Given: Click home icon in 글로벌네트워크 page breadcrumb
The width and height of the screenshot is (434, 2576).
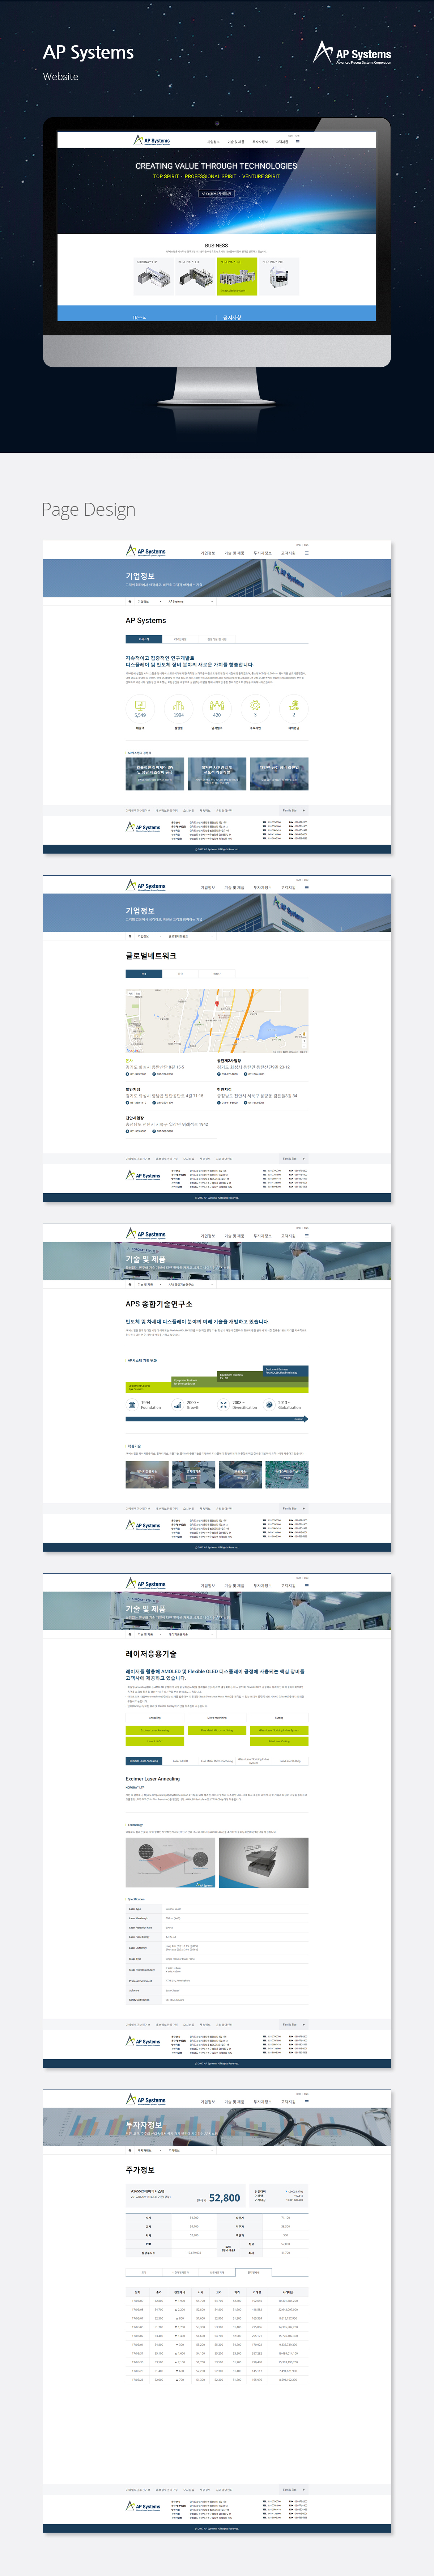Looking at the screenshot, I should [129, 936].
